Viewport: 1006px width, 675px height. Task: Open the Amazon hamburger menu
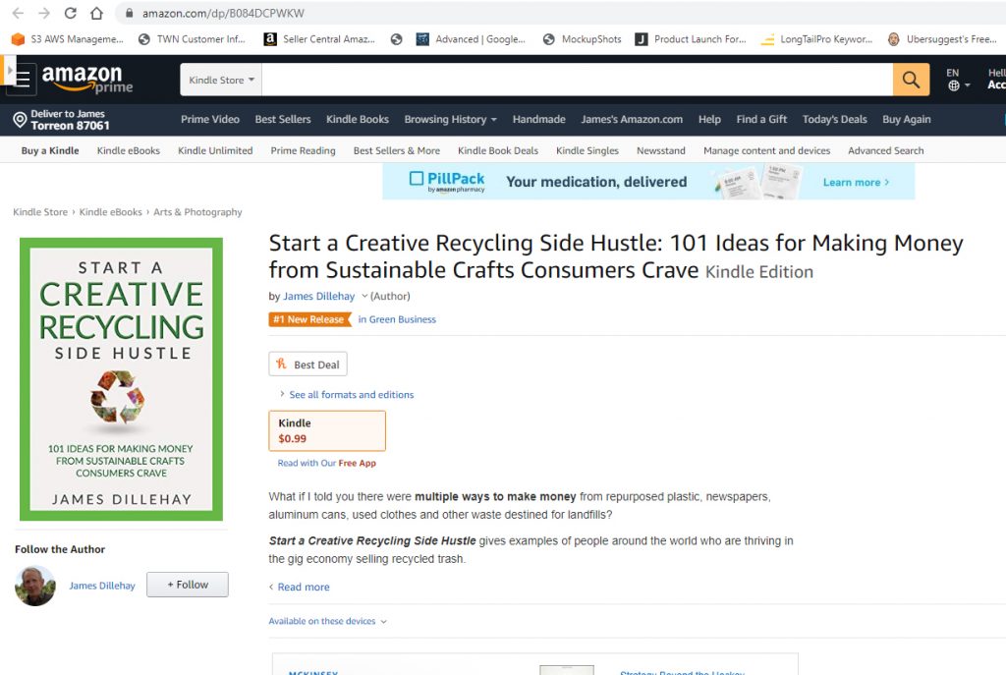[23, 79]
